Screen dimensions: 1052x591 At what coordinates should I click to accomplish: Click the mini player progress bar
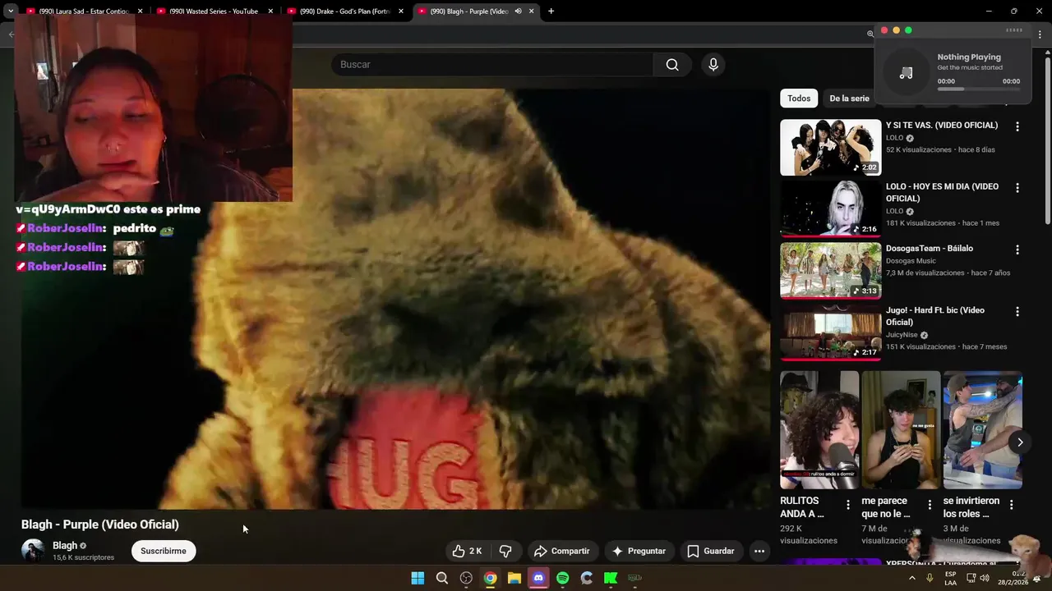(x=979, y=89)
